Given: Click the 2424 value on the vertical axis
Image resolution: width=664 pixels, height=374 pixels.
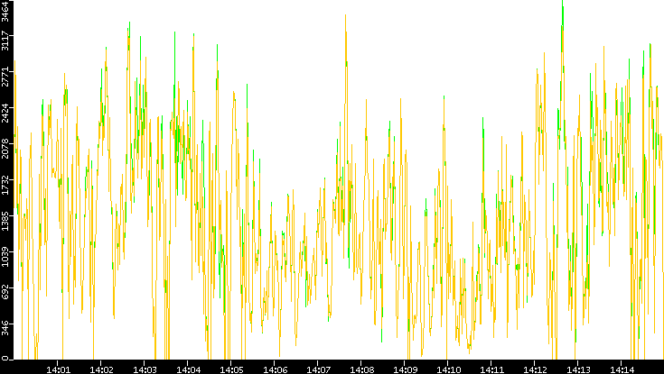Looking at the screenshot, I should tap(5, 113).
